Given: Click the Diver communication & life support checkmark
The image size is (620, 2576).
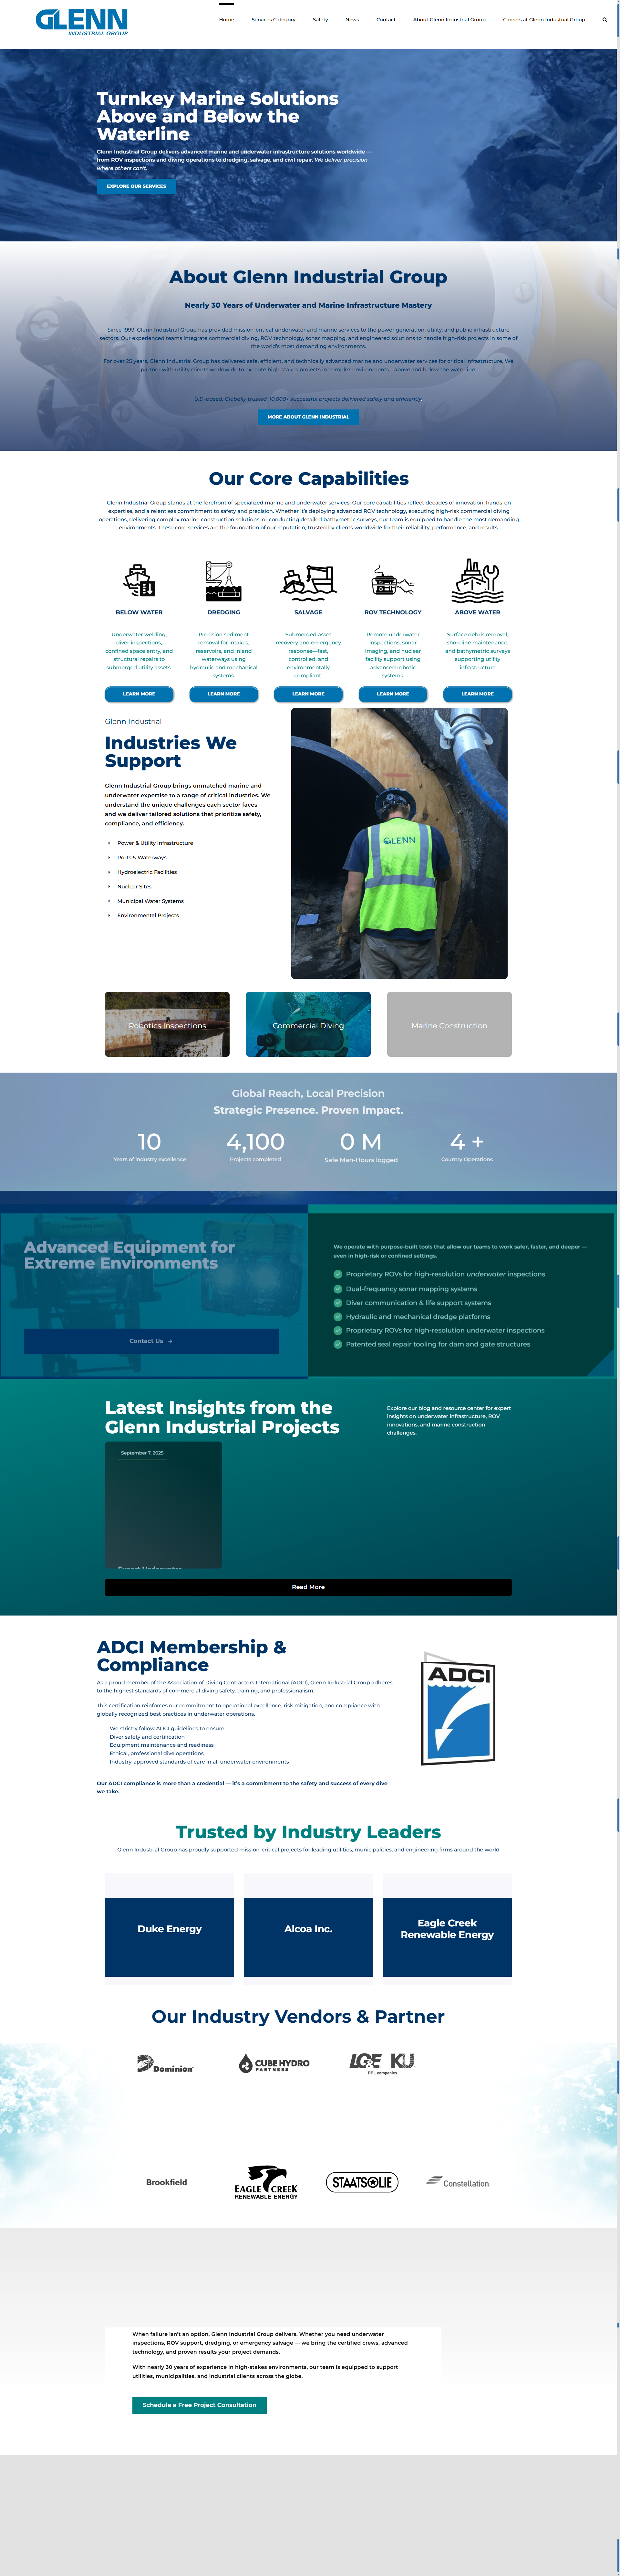Looking at the screenshot, I should 338,1303.
